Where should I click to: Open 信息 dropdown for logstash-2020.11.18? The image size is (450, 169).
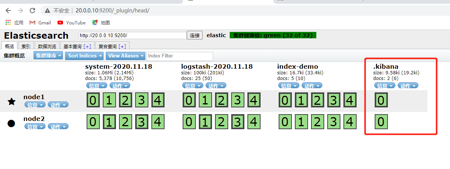[x=192, y=85]
